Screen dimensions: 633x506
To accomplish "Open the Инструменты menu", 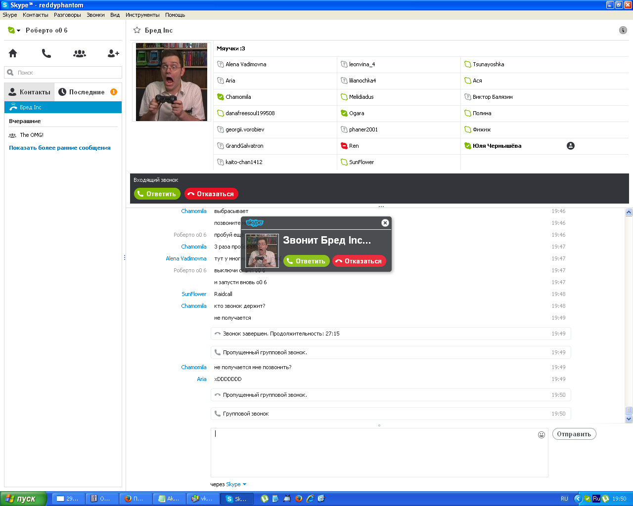I will click(x=142, y=15).
